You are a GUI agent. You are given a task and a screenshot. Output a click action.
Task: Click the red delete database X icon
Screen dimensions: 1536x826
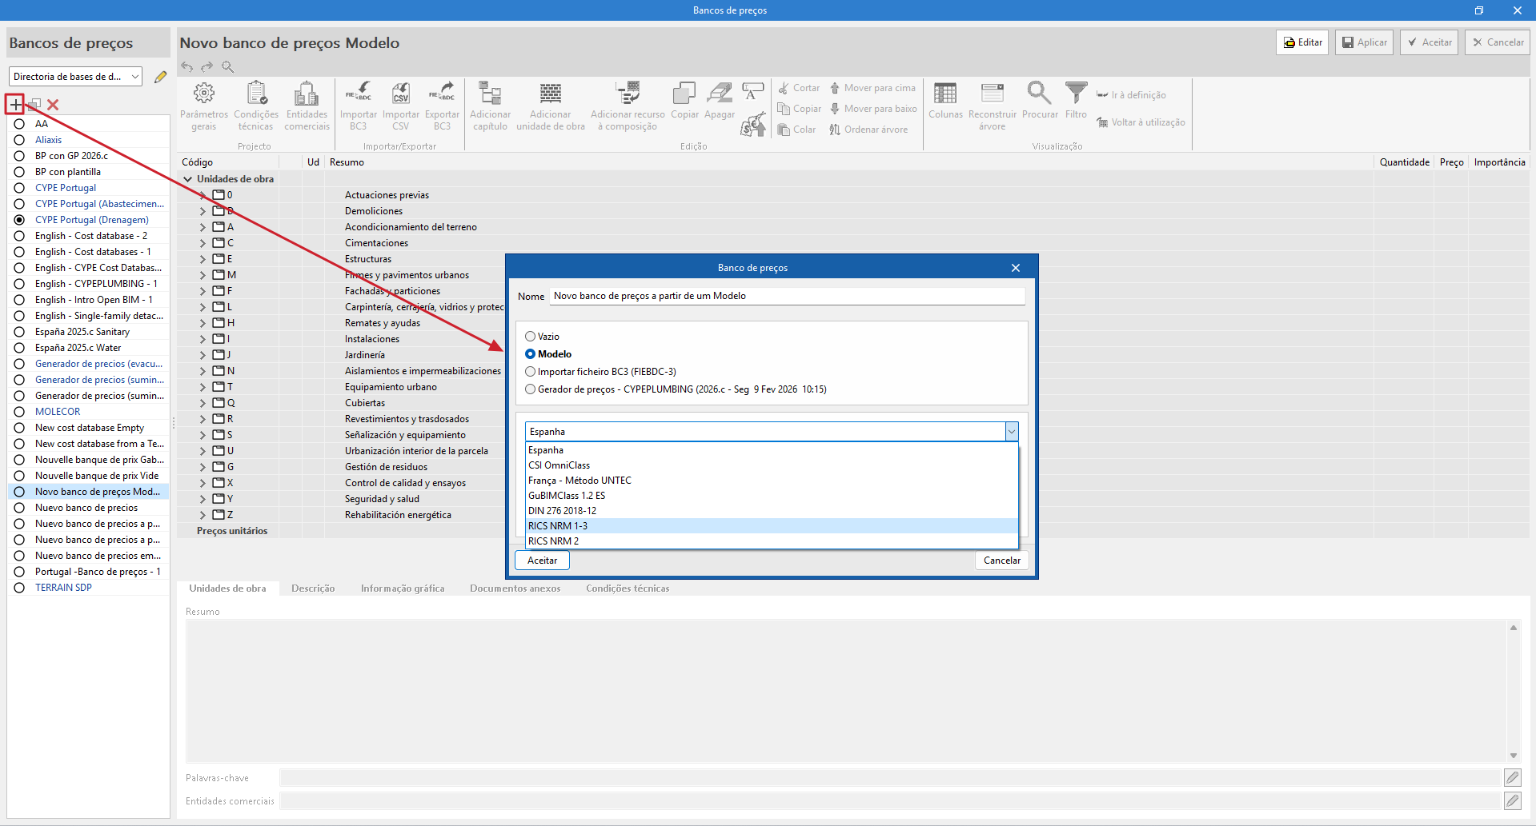[53, 105]
